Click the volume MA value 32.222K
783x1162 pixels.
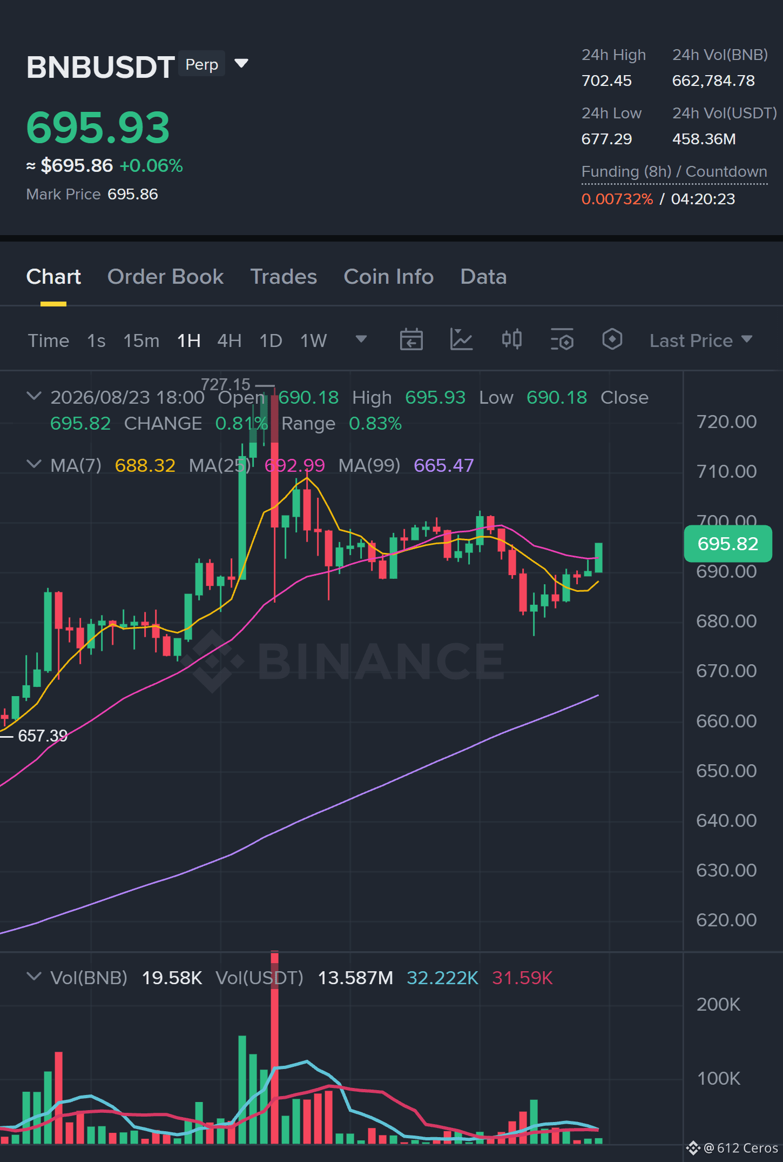point(442,978)
